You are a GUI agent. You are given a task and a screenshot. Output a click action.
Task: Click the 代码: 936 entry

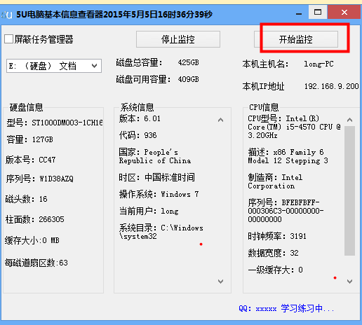click(x=138, y=135)
